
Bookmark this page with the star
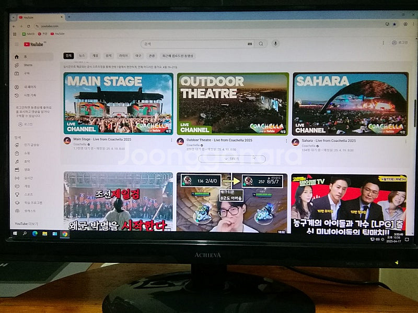coord(394,24)
